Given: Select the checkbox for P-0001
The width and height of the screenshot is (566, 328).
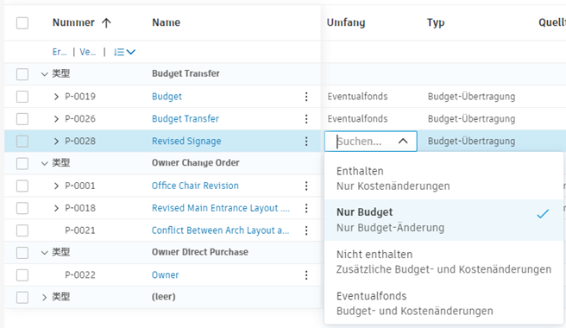Looking at the screenshot, I should (x=22, y=186).
